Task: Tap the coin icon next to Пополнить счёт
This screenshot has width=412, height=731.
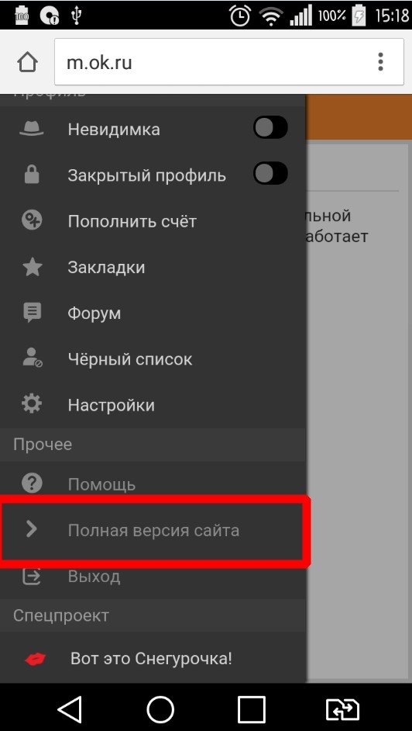Action: coord(32,220)
